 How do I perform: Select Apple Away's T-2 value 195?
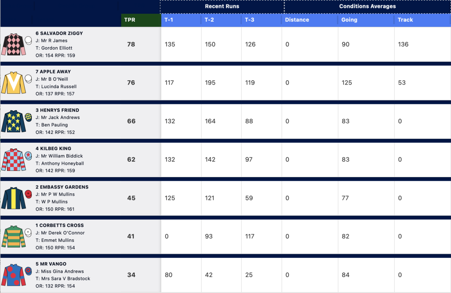210,82
